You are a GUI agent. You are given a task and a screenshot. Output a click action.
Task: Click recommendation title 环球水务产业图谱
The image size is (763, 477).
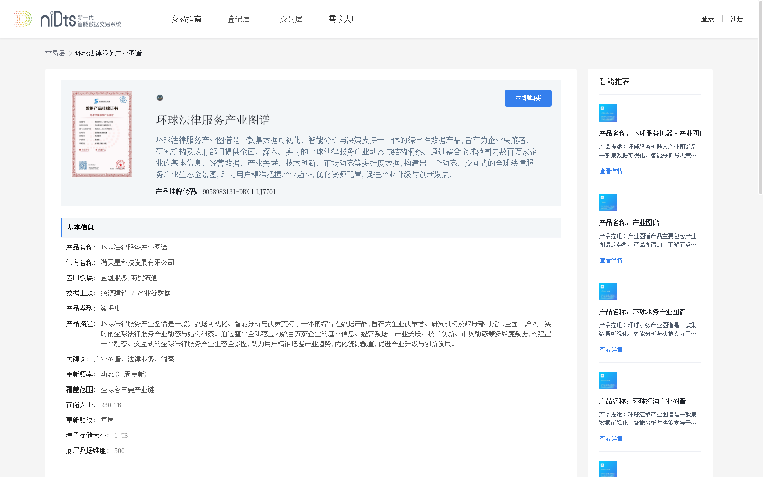(659, 312)
